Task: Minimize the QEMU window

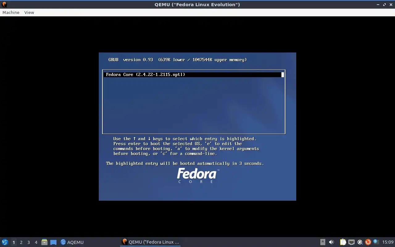Action: pyautogui.click(x=378, y=5)
